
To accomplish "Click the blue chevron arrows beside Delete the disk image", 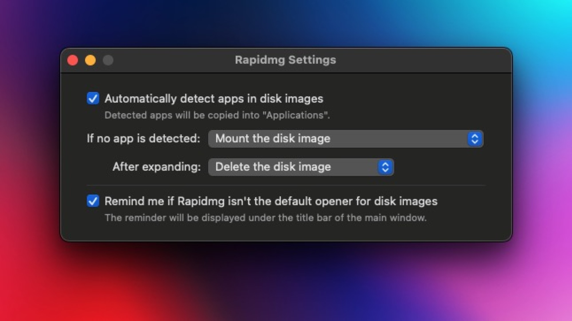I will (x=385, y=167).
